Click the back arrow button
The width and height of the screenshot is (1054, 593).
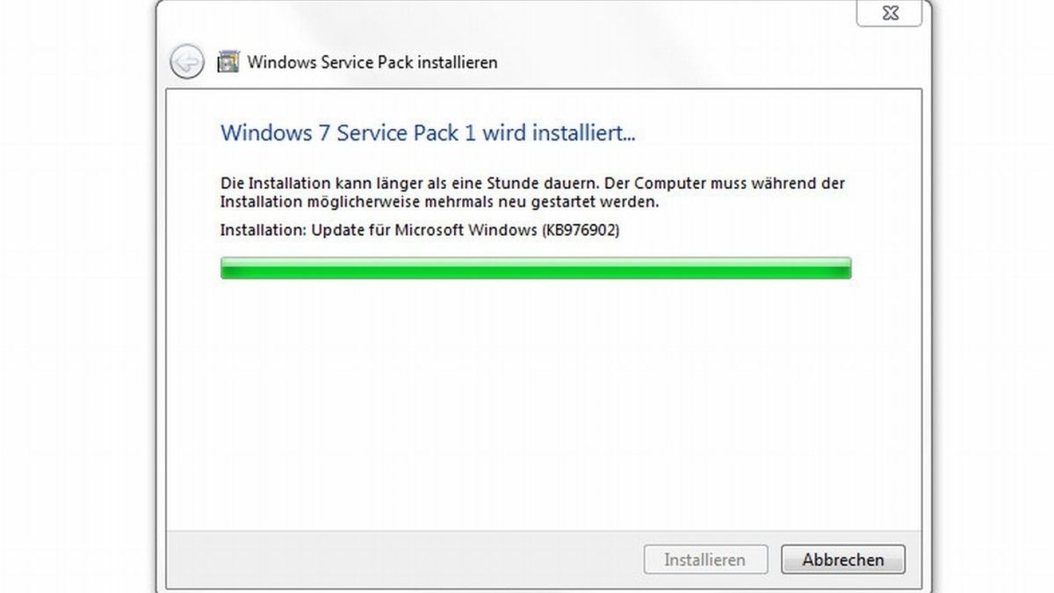(186, 61)
